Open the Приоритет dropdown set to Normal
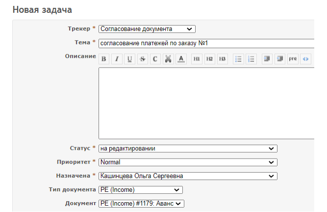The height and width of the screenshot is (212, 327). pos(188,162)
